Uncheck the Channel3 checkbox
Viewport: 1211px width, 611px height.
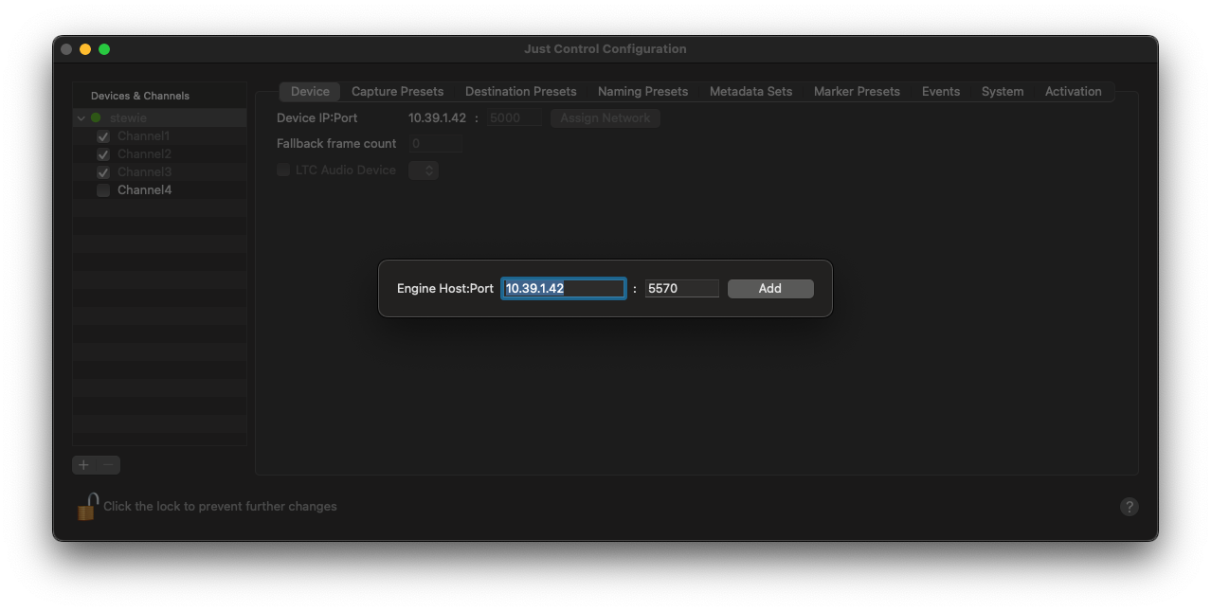[x=103, y=172]
